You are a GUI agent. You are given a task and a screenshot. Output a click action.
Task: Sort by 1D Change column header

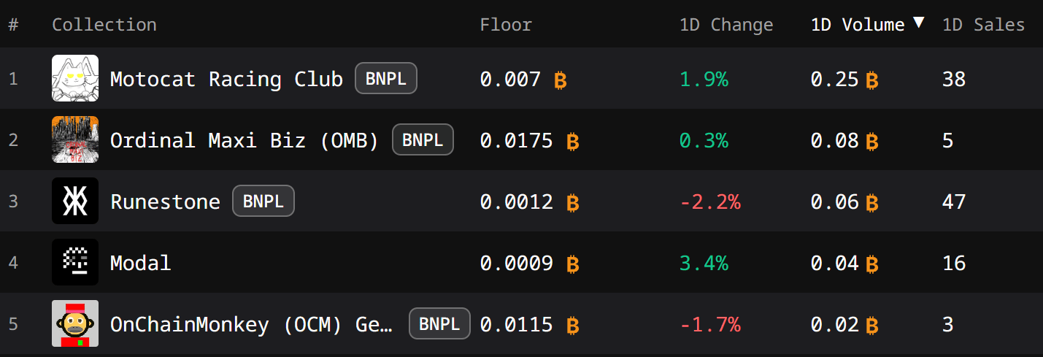pyautogui.click(x=726, y=24)
